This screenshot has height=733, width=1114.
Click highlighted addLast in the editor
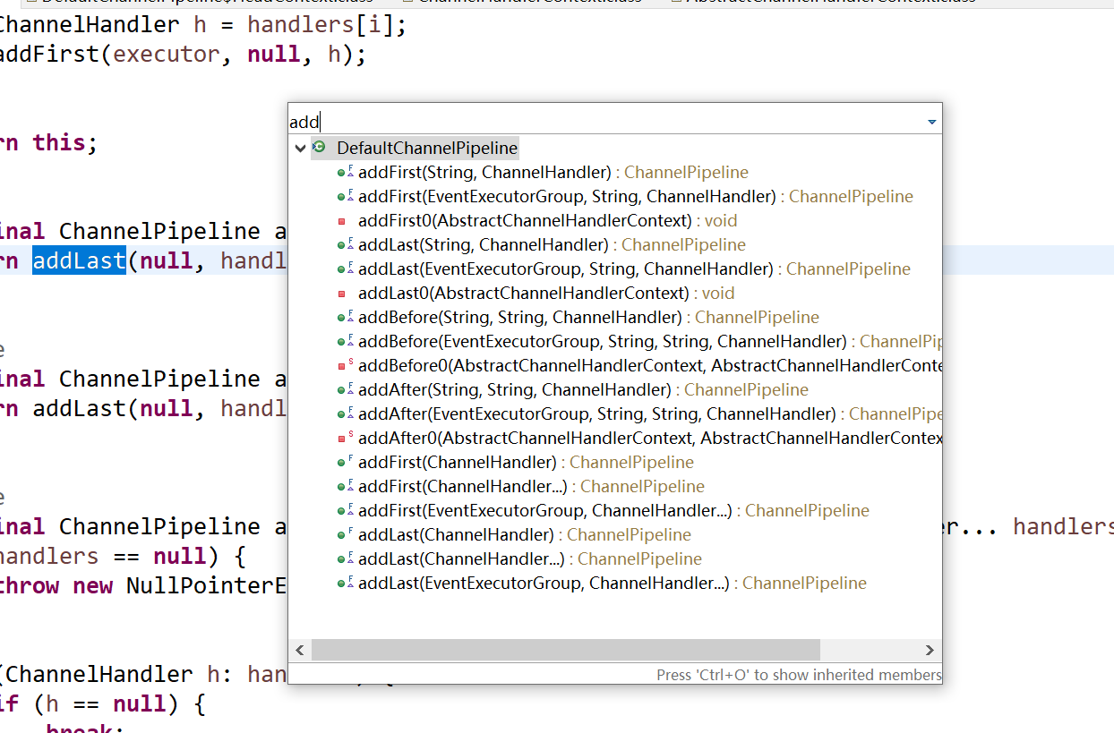pos(80,260)
